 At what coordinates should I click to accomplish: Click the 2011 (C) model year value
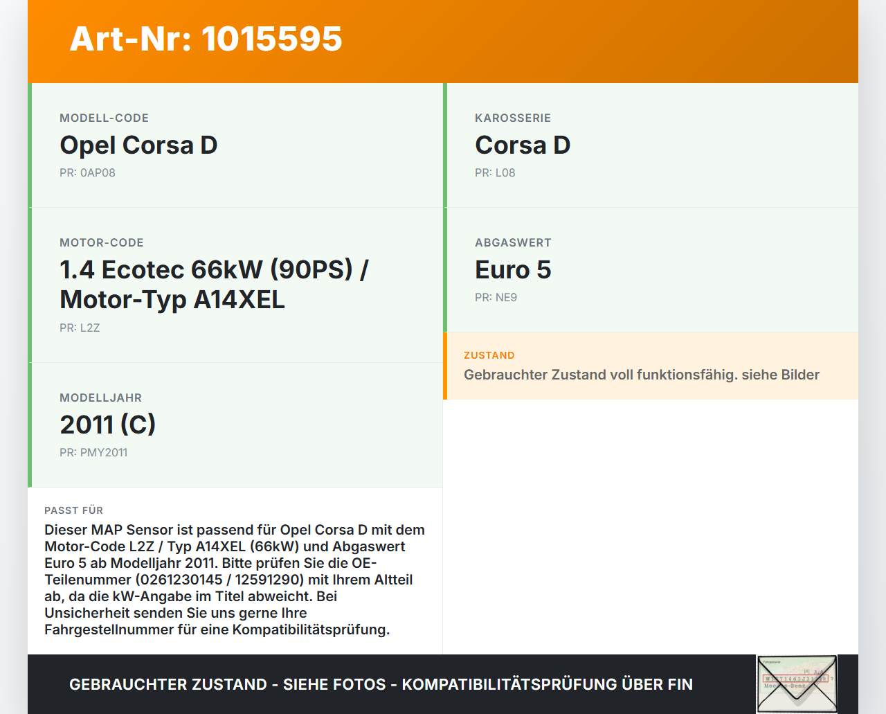(x=108, y=425)
